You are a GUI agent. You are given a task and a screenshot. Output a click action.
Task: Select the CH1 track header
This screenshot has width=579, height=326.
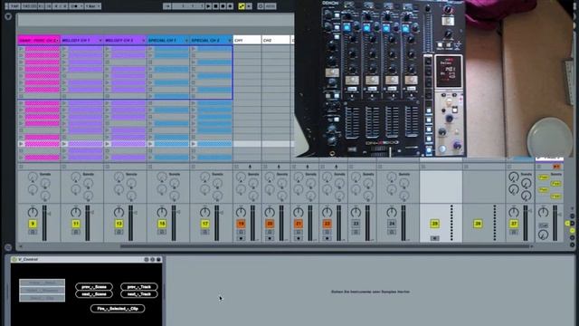coord(247,40)
